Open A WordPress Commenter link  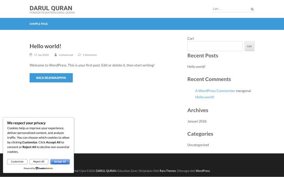click(x=215, y=91)
